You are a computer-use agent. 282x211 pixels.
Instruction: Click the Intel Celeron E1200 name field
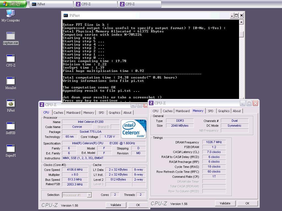(91, 122)
